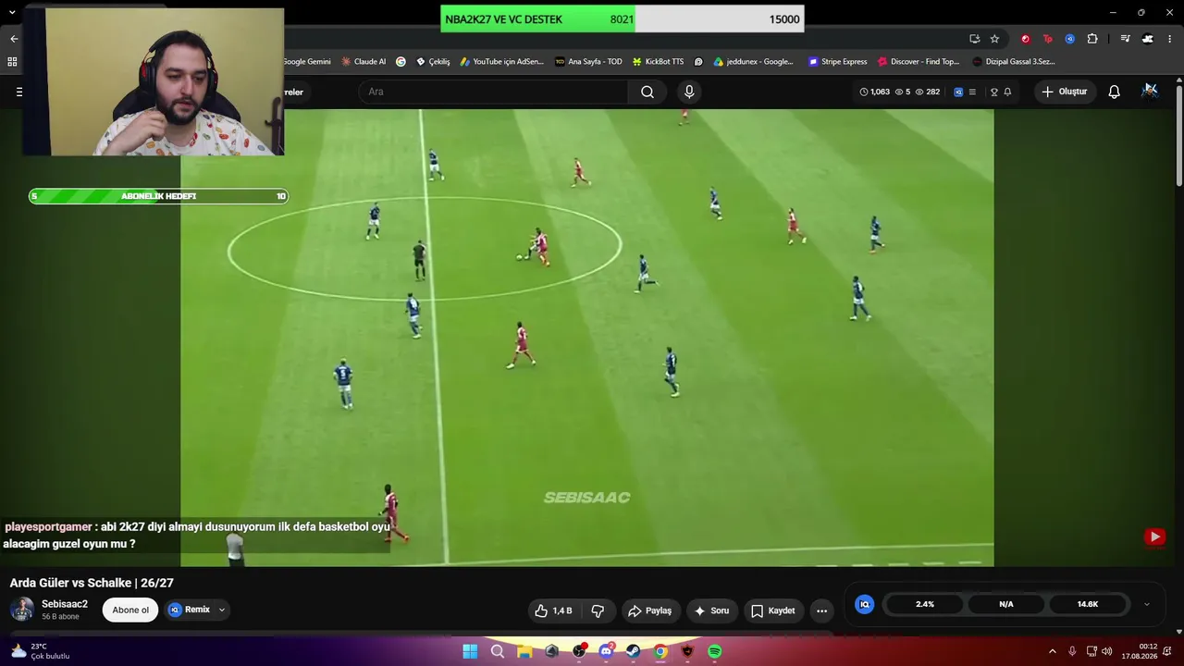The height and width of the screenshot is (666, 1184).
Task: Click the 1,063 clock stat in header
Action: point(874,92)
